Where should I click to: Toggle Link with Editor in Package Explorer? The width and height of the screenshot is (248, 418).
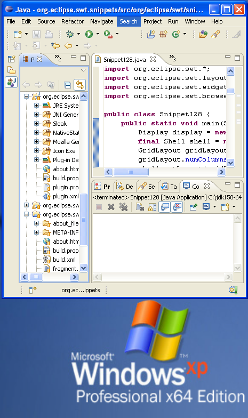(x=80, y=85)
